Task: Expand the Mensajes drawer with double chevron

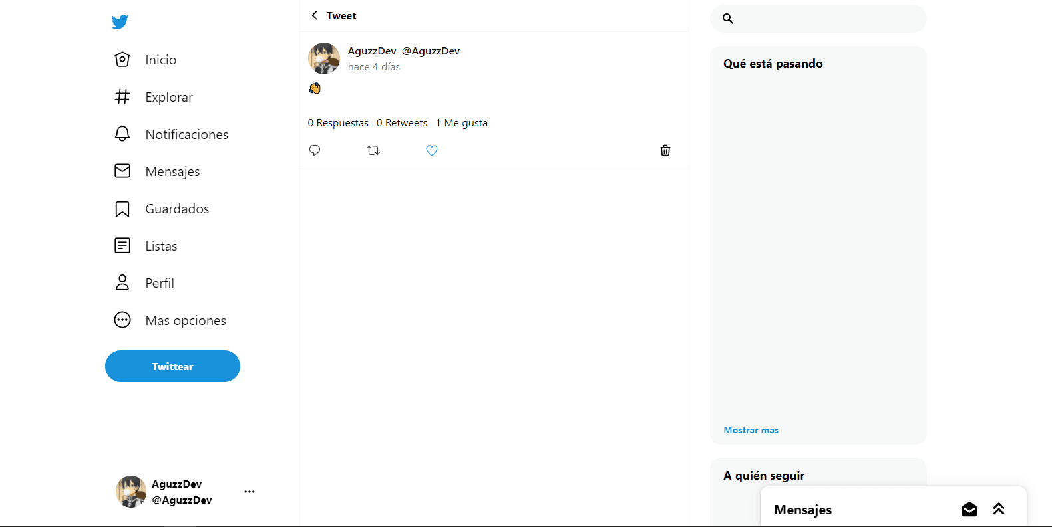Action: (999, 509)
